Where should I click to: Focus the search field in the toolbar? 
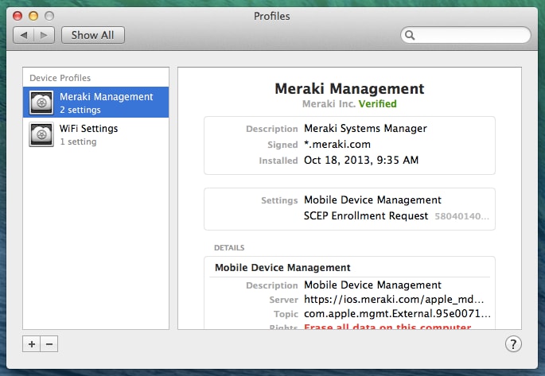coord(465,35)
